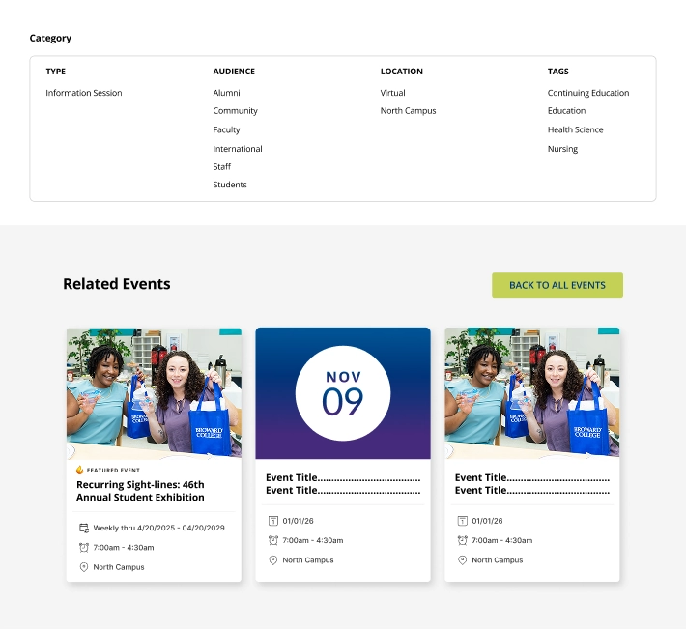Select the Faculty audience link
This screenshot has width=686, height=630.
[x=227, y=129]
